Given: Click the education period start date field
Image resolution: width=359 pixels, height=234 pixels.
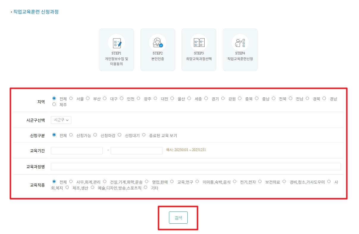Looking at the screenshot, I should (76, 150).
